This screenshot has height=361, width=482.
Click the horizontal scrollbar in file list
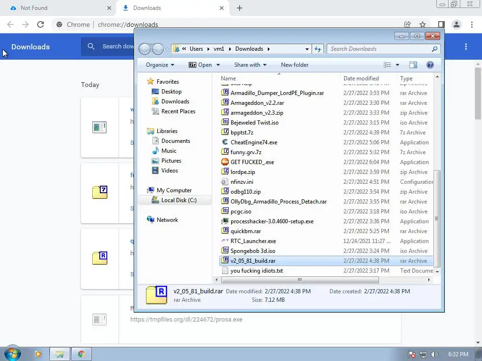pos(300,280)
